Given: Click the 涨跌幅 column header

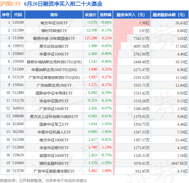Looking at the screenshot, I should pyautogui.click(x=106, y=15).
